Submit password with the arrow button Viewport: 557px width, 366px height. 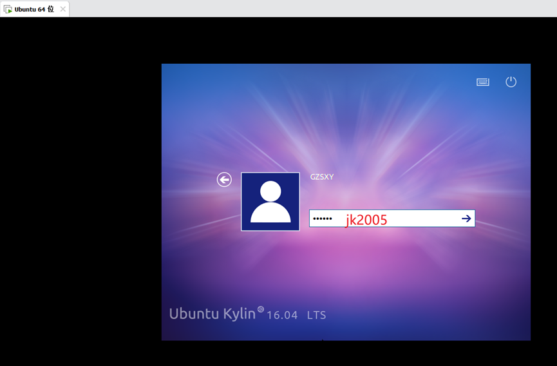[x=466, y=218]
